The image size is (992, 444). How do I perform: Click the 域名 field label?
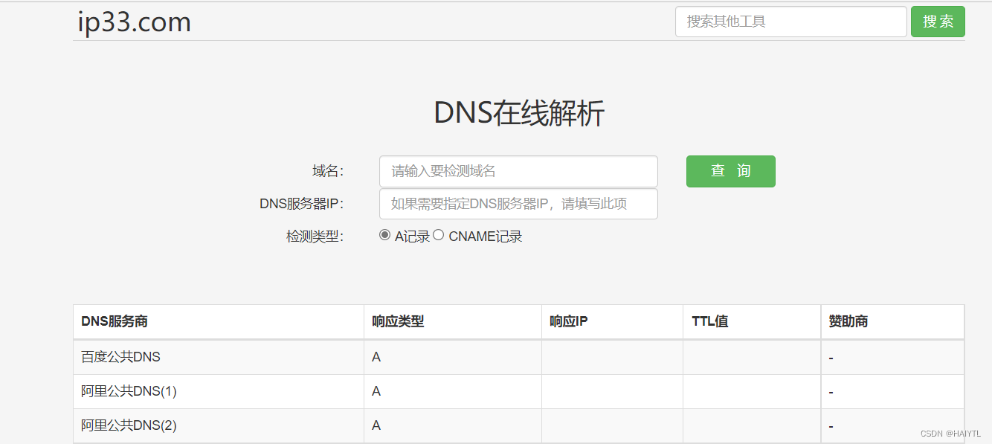coord(328,171)
